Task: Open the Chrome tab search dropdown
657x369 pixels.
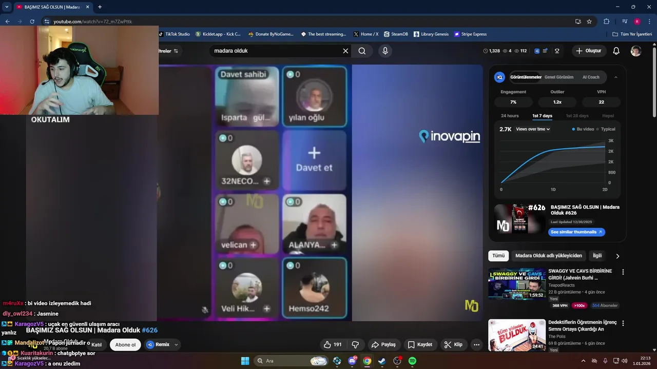Action: [x=7, y=7]
